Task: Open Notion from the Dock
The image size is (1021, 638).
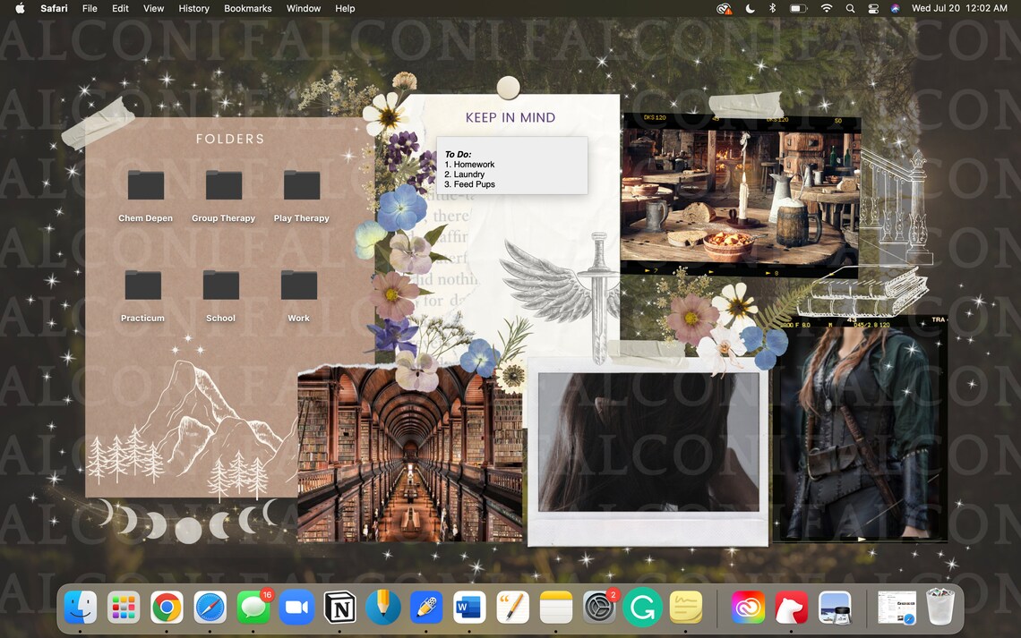Action: tap(339, 607)
